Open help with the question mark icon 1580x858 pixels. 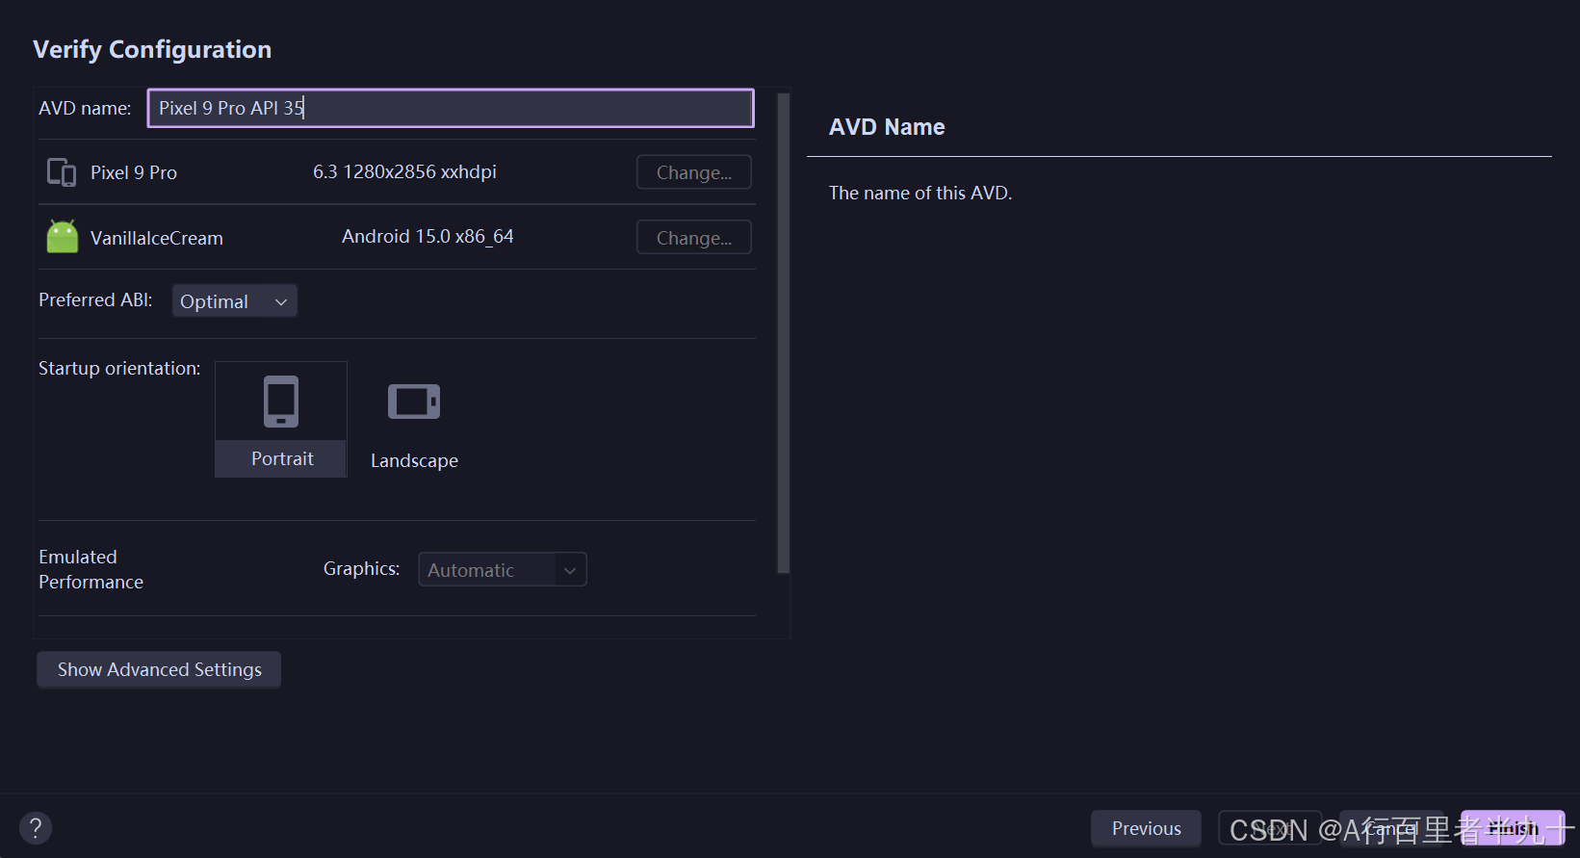[36, 828]
